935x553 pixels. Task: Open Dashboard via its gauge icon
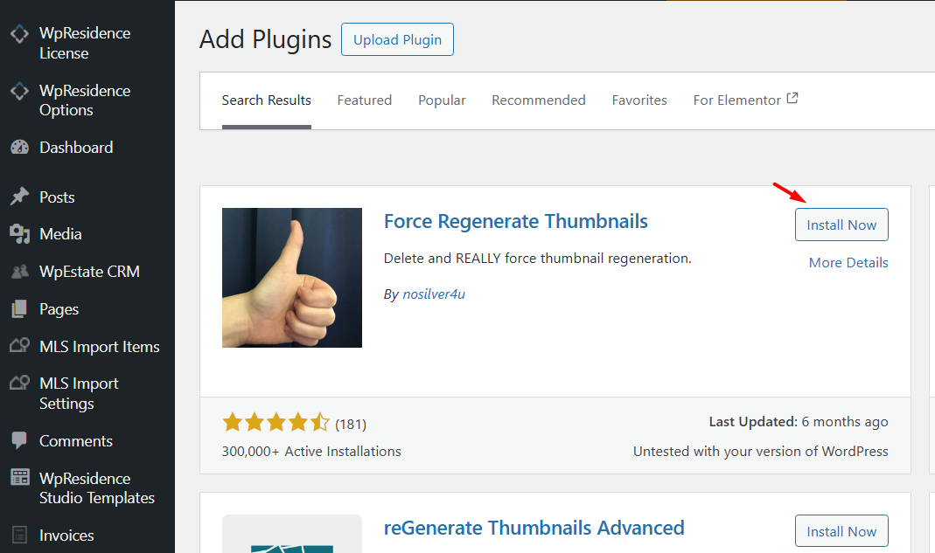point(19,148)
